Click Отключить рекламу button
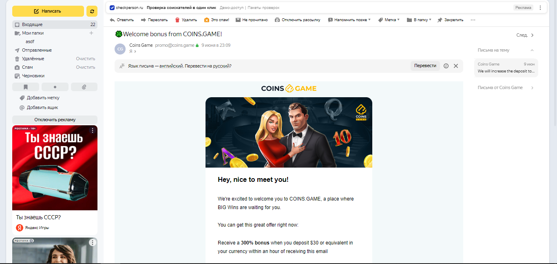Viewport: 557px width, 264px height. [55, 120]
